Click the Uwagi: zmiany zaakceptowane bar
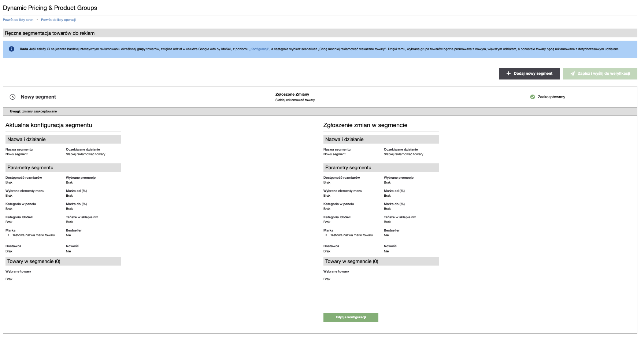This screenshot has height=337, width=641. coord(33,111)
